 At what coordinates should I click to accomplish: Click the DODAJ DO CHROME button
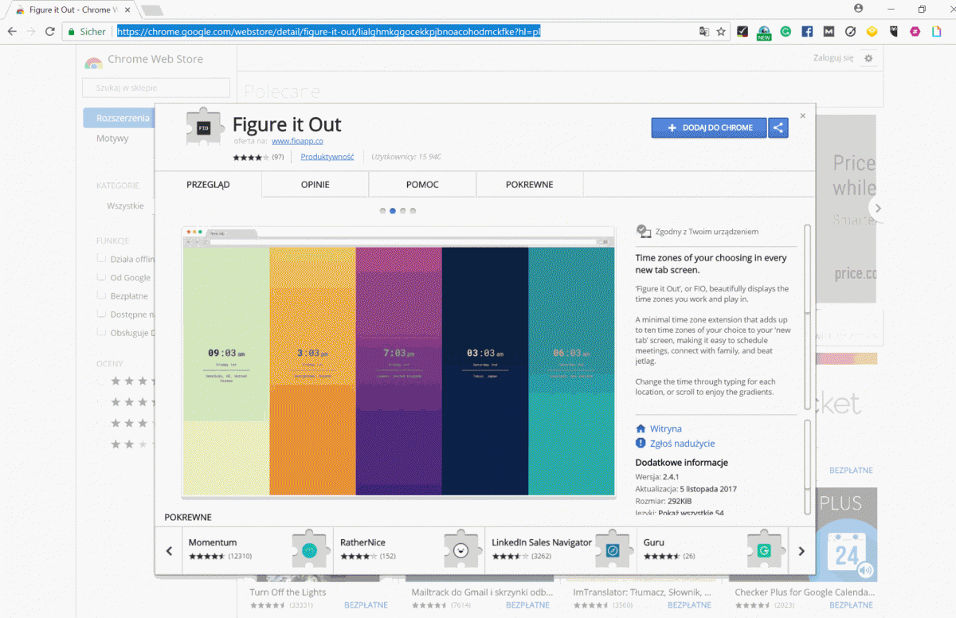pos(709,127)
